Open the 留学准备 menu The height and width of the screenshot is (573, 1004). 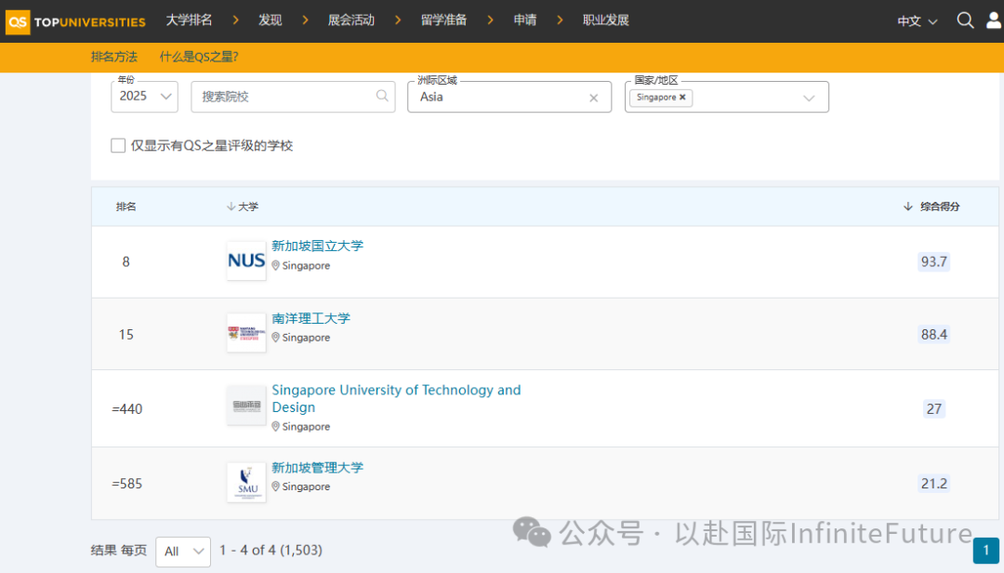(x=443, y=20)
